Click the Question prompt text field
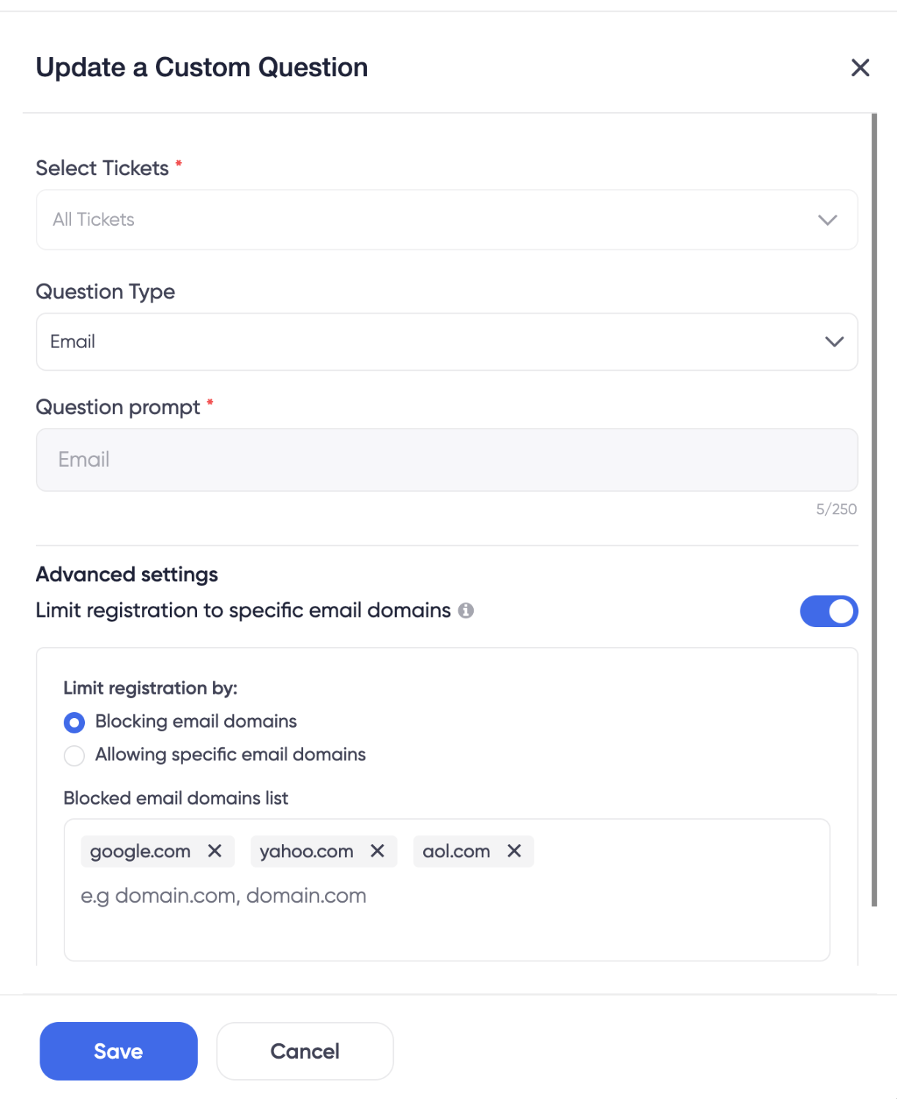This screenshot has width=897, height=1099. coord(447,459)
